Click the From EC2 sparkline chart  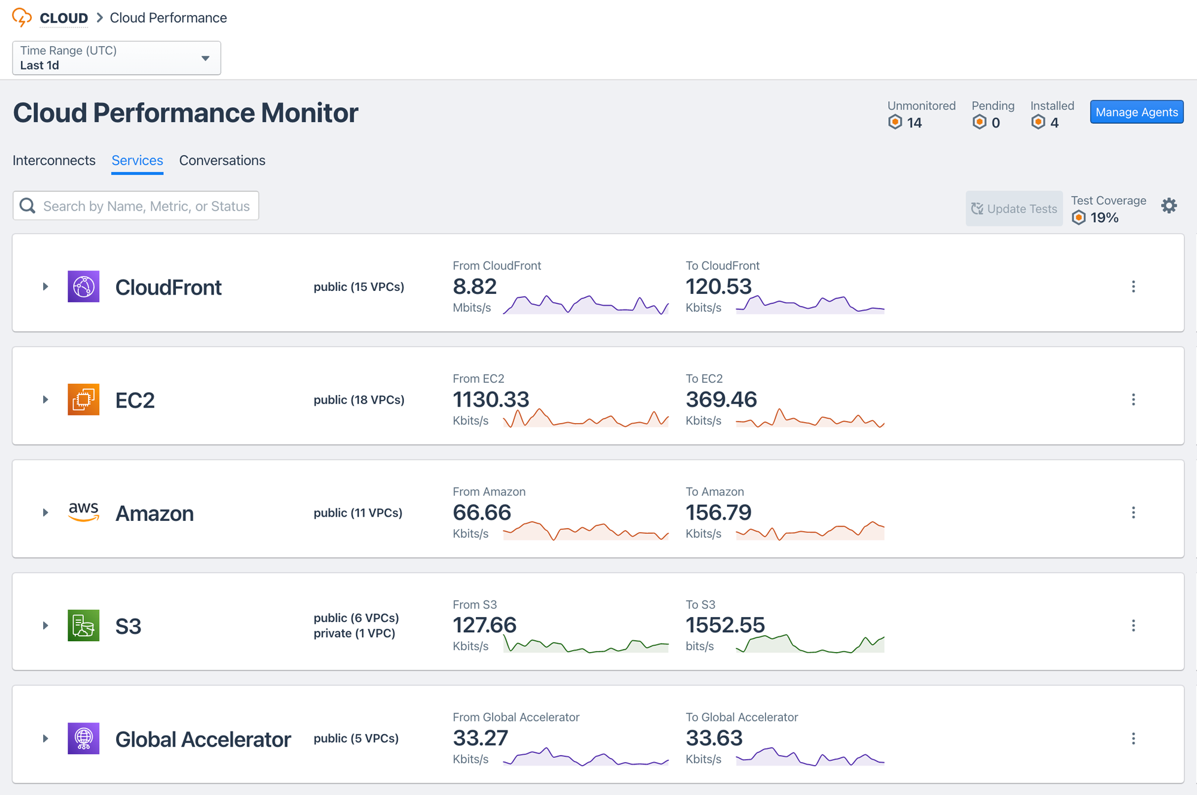586,417
